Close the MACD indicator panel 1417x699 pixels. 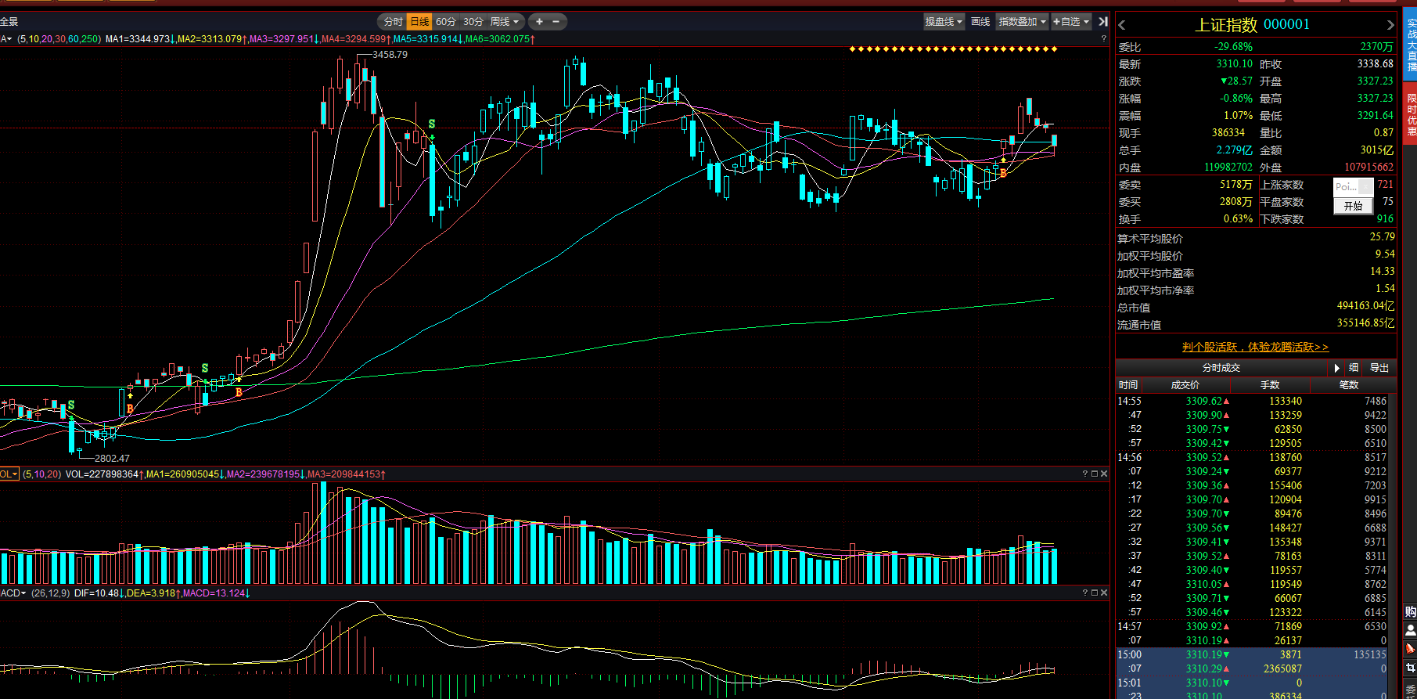(1104, 593)
